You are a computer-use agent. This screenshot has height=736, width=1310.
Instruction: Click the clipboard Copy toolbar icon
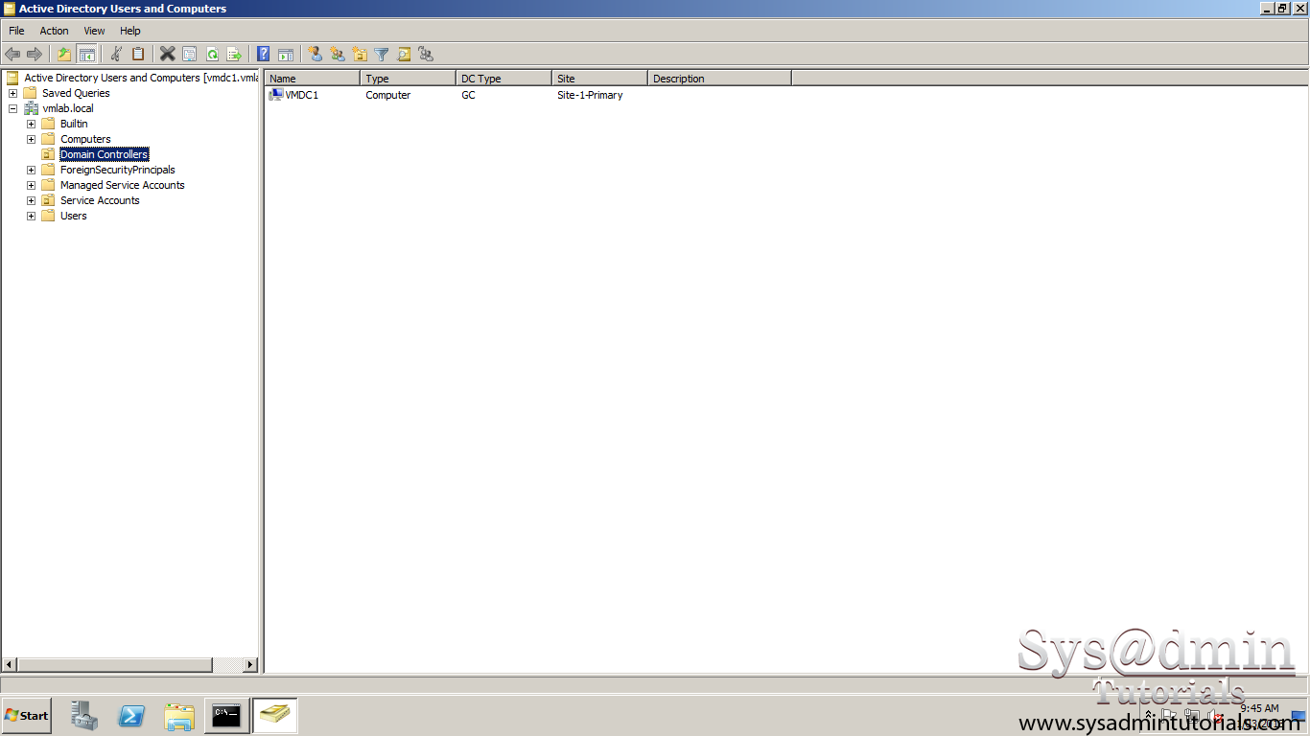(138, 55)
